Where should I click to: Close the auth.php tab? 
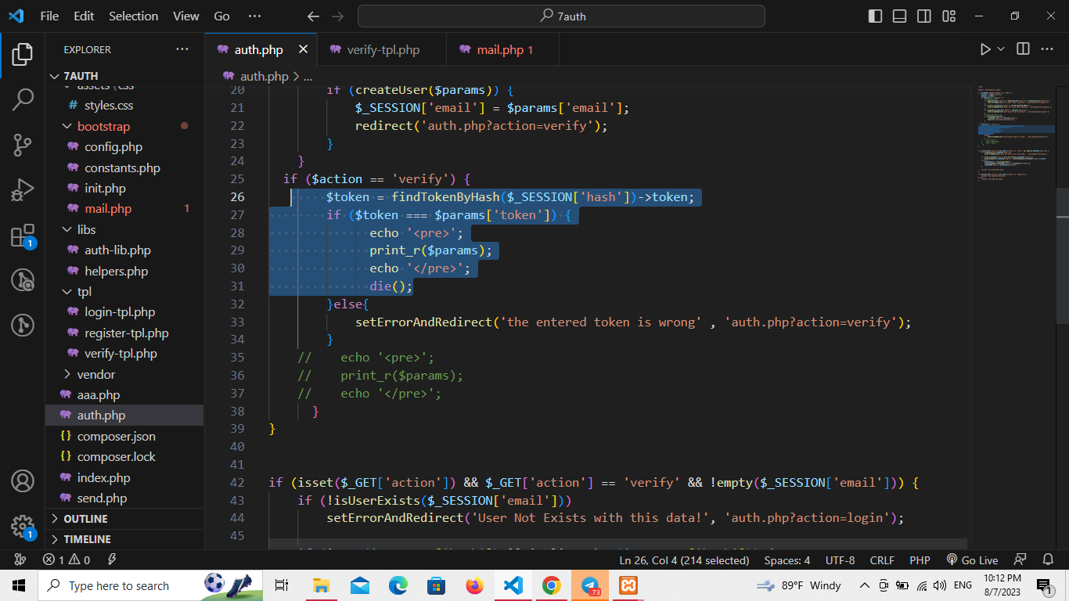click(x=303, y=49)
